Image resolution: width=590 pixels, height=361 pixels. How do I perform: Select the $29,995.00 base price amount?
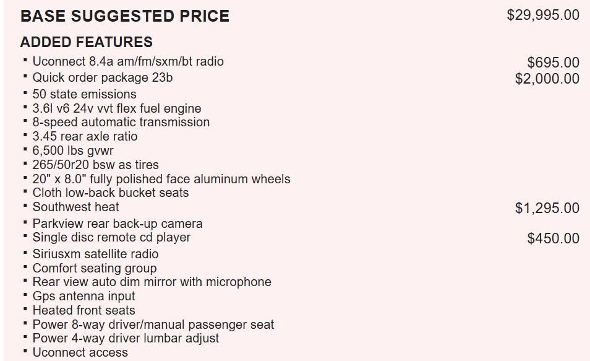pos(542,15)
